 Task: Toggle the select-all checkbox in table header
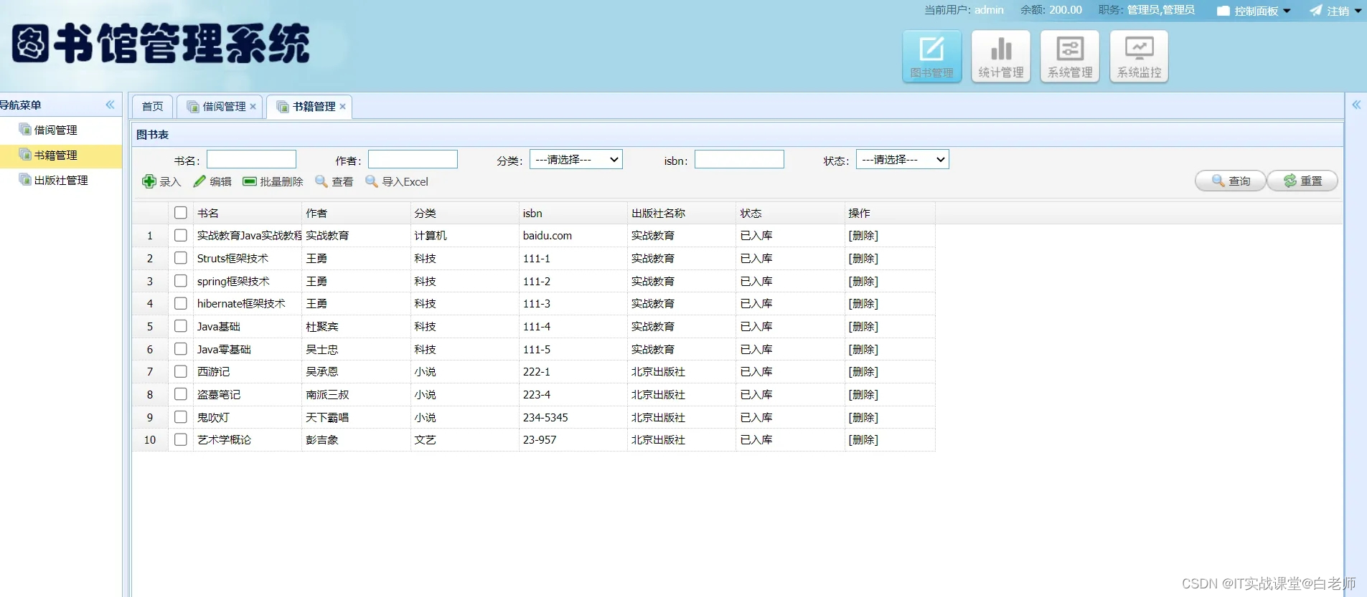click(181, 213)
